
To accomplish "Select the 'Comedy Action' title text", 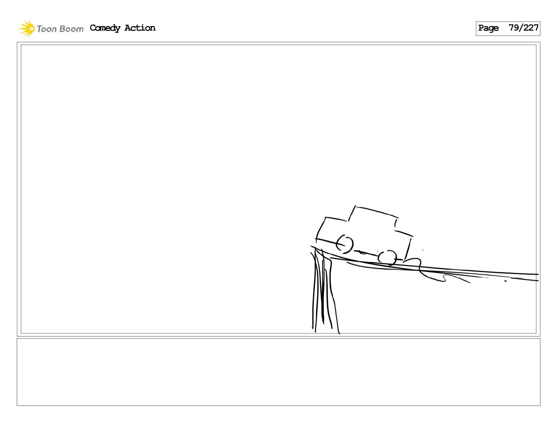I will click(123, 28).
